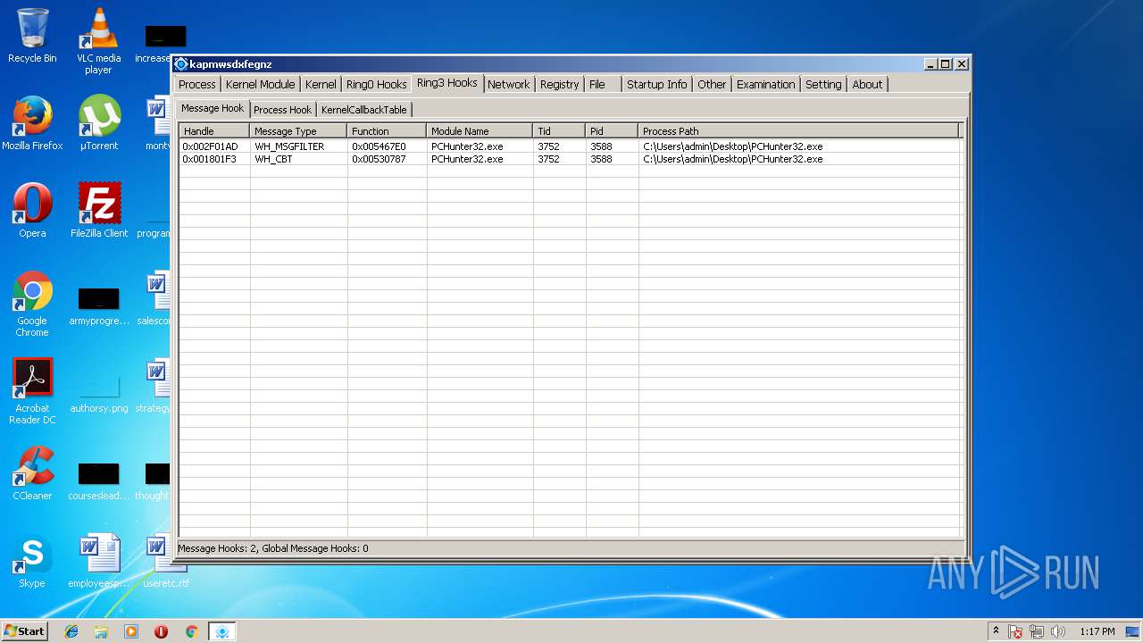
Task: Open the Action Center flag icon
Action: (x=1016, y=631)
